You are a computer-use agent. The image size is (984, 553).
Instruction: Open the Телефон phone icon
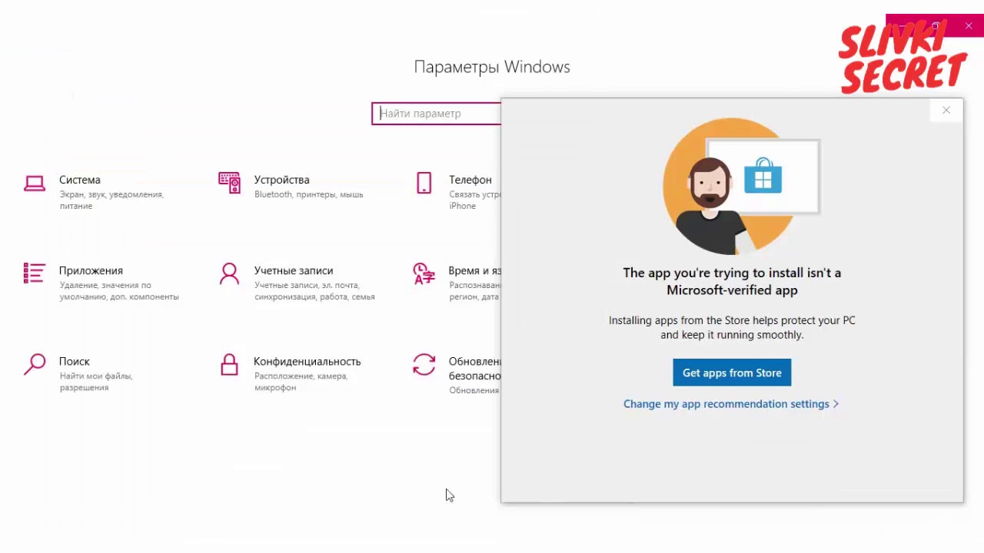(x=424, y=183)
